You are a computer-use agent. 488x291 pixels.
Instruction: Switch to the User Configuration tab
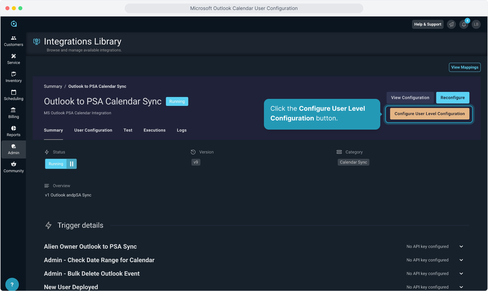click(x=93, y=130)
